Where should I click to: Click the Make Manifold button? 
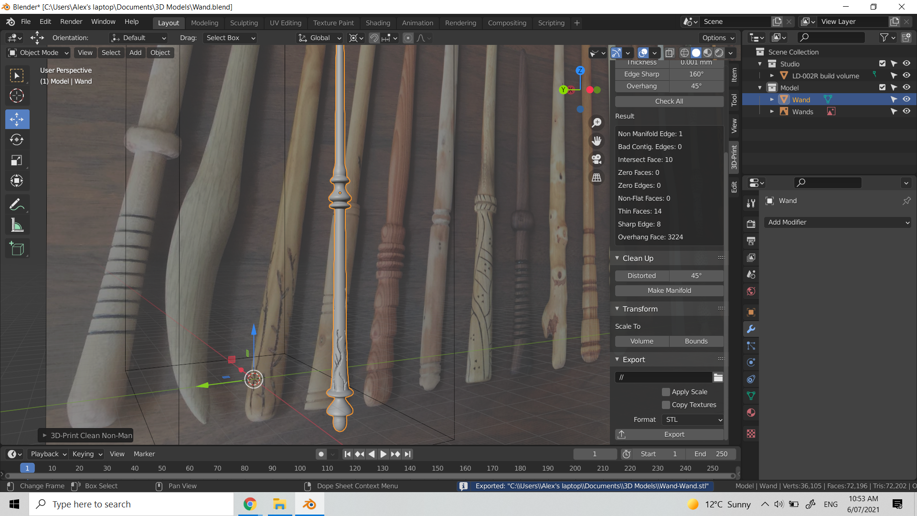coord(669,290)
